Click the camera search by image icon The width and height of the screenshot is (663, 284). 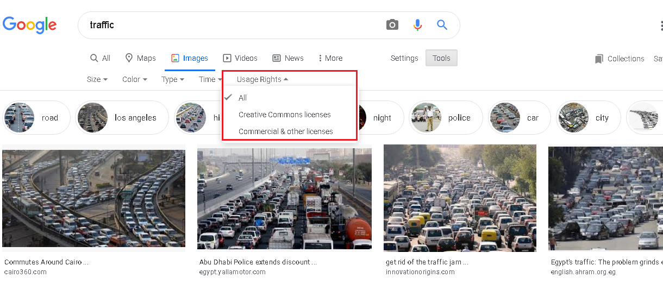[392, 25]
